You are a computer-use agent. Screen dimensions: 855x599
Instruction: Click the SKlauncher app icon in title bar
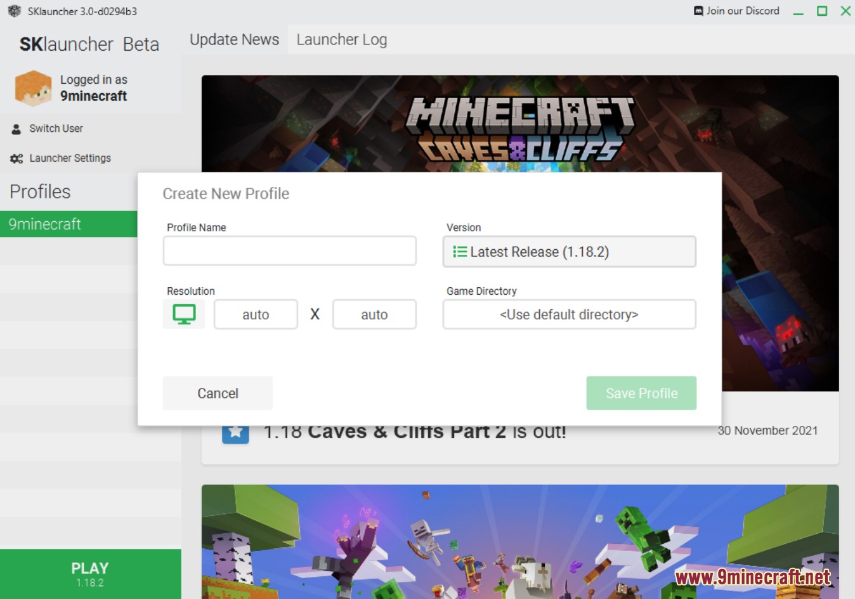[14, 11]
